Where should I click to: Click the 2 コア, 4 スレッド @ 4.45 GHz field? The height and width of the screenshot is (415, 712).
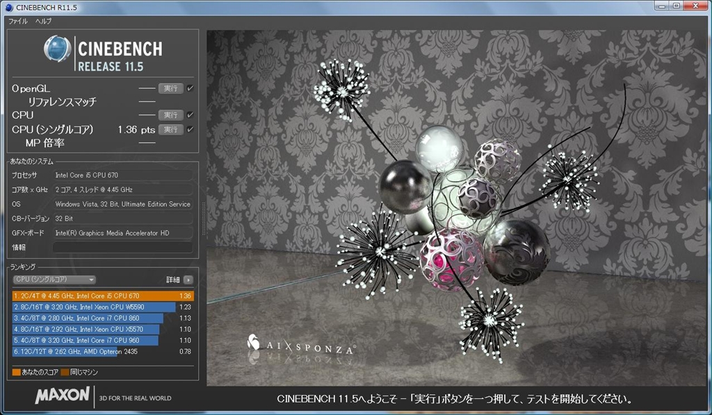click(123, 189)
